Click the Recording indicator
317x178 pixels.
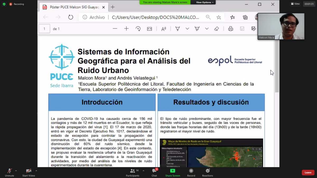click(16, 4)
